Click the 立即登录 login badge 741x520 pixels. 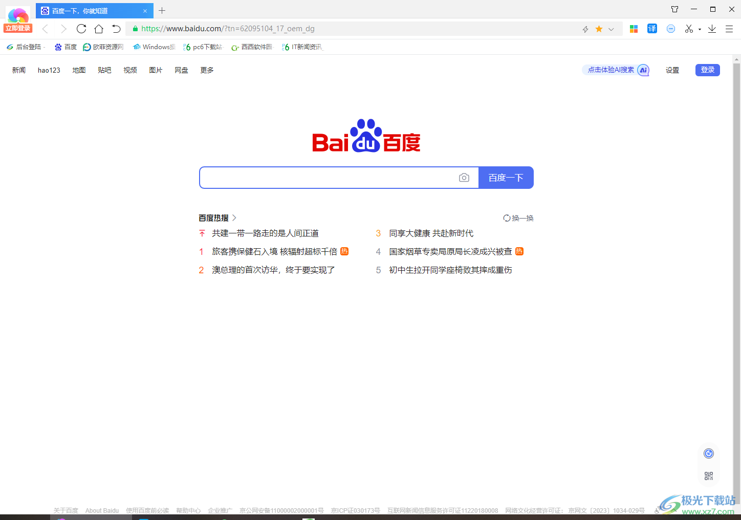click(18, 28)
